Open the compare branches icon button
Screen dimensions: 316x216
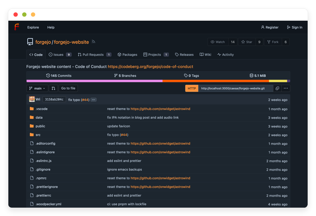53,88
